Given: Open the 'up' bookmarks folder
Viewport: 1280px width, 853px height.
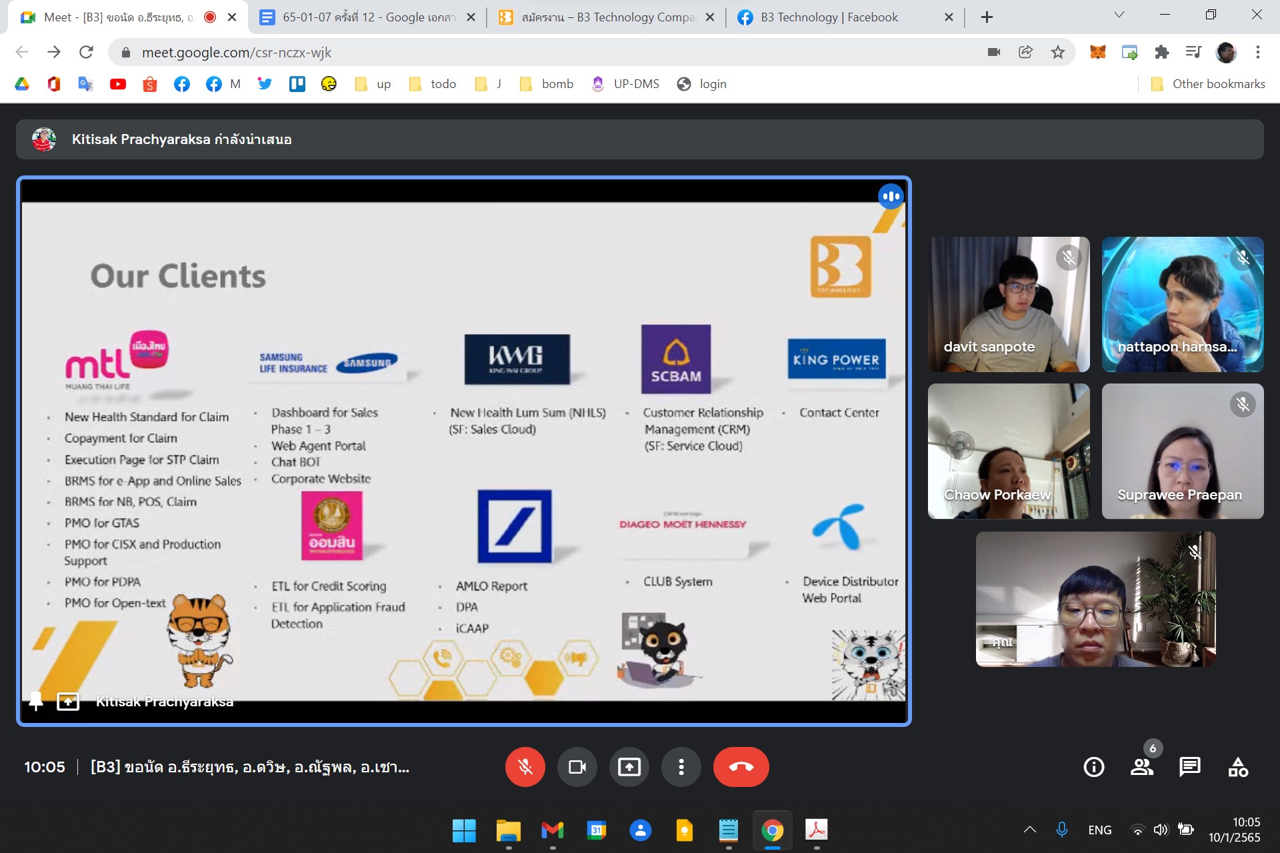Looking at the screenshot, I should pyautogui.click(x=373, y=84).
